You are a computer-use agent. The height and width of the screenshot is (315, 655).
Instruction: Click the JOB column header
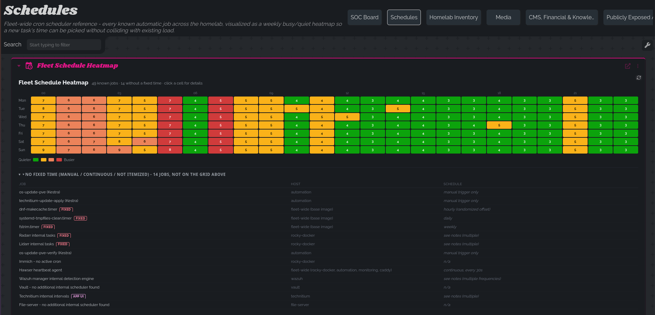[22, 184]
